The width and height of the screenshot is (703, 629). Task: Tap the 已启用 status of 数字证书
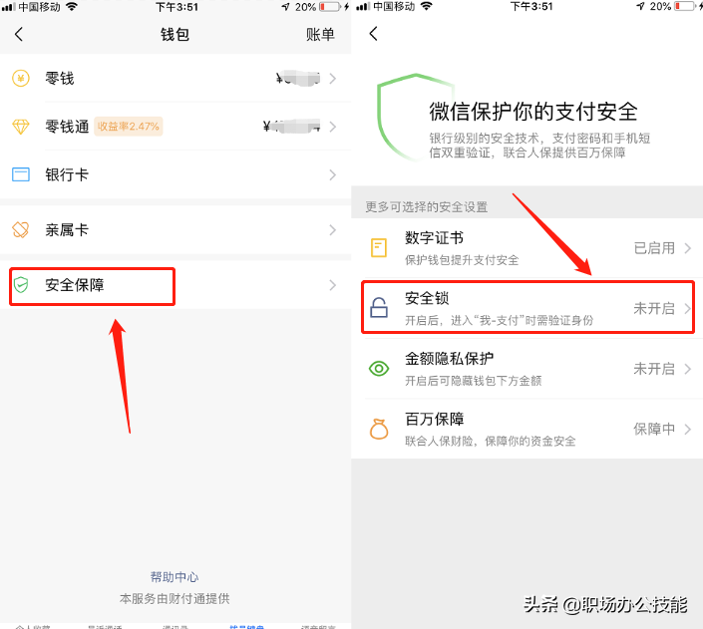(654, 248)
